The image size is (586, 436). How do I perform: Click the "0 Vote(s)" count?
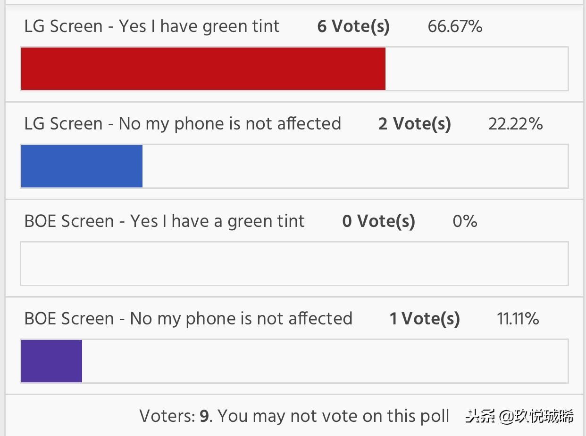tap(378, 221)
